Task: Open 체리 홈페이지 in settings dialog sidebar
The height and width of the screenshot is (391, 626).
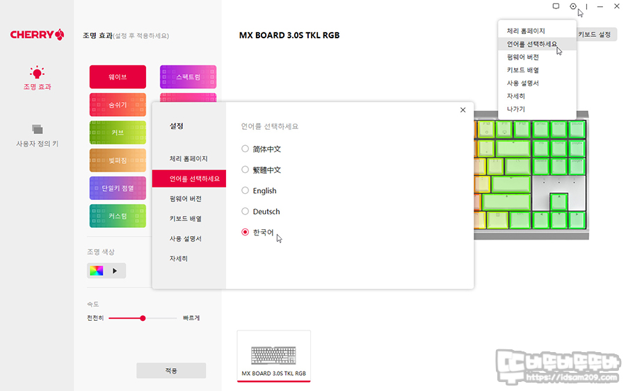Action: (x=188, y=158)
